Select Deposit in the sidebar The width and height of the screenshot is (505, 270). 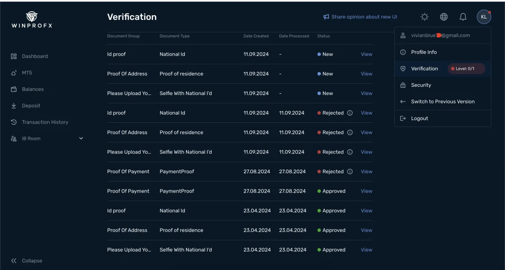(x=31, y=106)
